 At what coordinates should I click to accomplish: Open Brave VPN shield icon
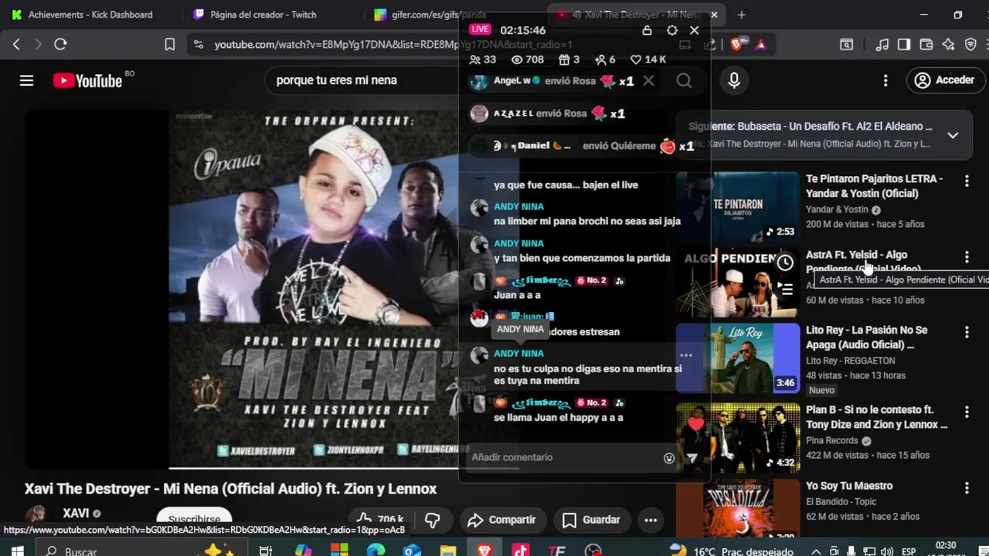pyautogui.click(x=970, y=45)
